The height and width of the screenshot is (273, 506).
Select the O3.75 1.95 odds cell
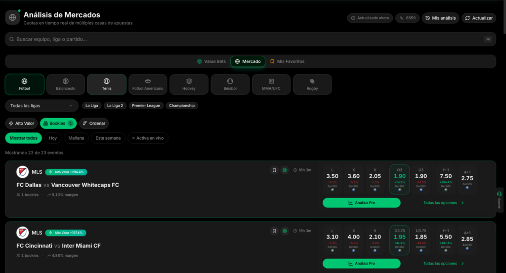point(399,240)
